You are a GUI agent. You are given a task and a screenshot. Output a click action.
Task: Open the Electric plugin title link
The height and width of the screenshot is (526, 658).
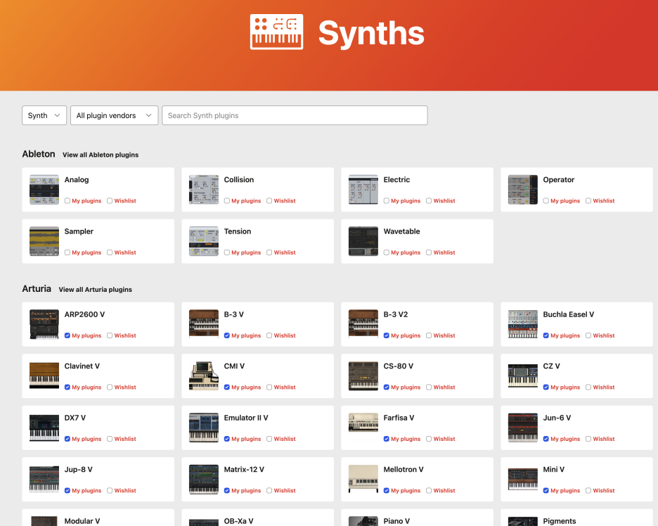(x=396, y=180)
